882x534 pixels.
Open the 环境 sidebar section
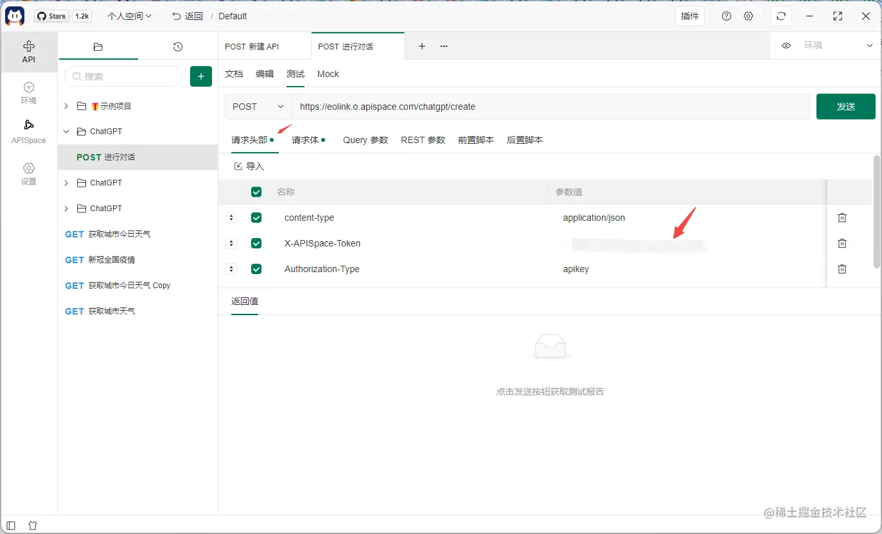28,93
